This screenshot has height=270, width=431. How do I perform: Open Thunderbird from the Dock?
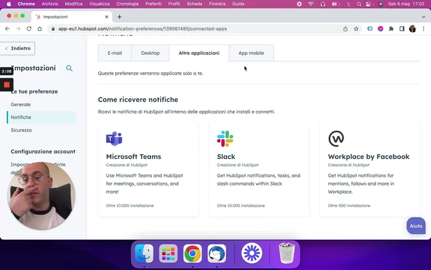(x=217, y=253)
